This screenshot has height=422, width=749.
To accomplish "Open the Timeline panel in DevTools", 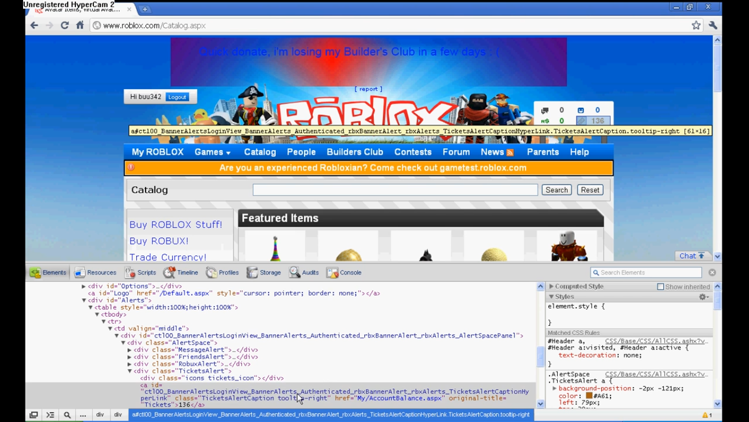I will (181, 273).
